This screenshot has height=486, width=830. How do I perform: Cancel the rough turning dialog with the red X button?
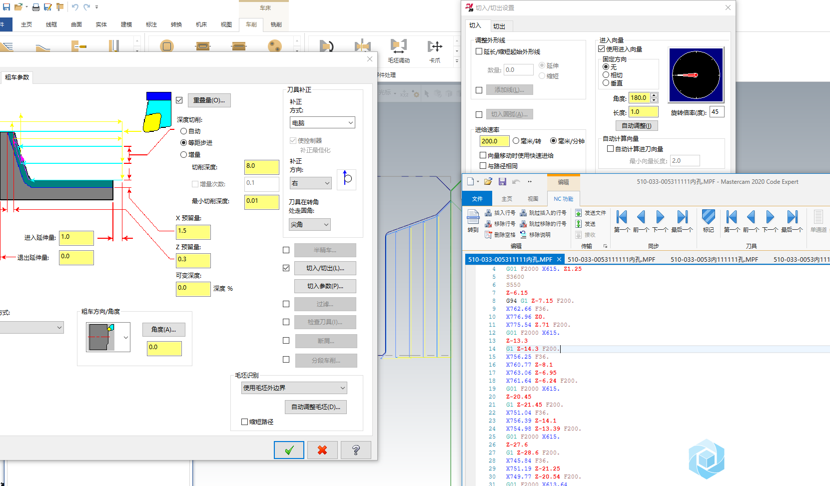click(x=322, y=450)
